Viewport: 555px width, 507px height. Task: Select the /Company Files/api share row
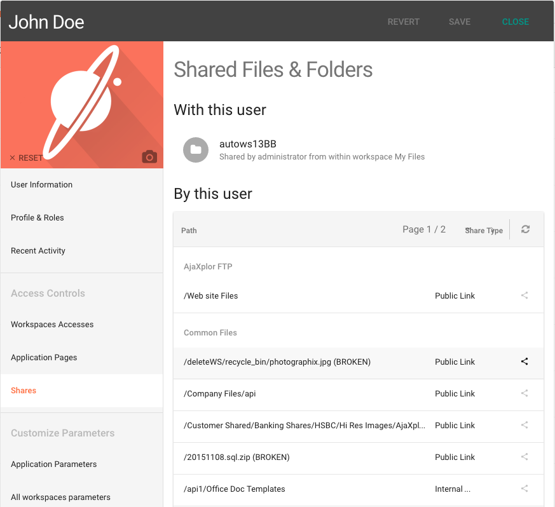pyautogui.click(x=358, y=394)
